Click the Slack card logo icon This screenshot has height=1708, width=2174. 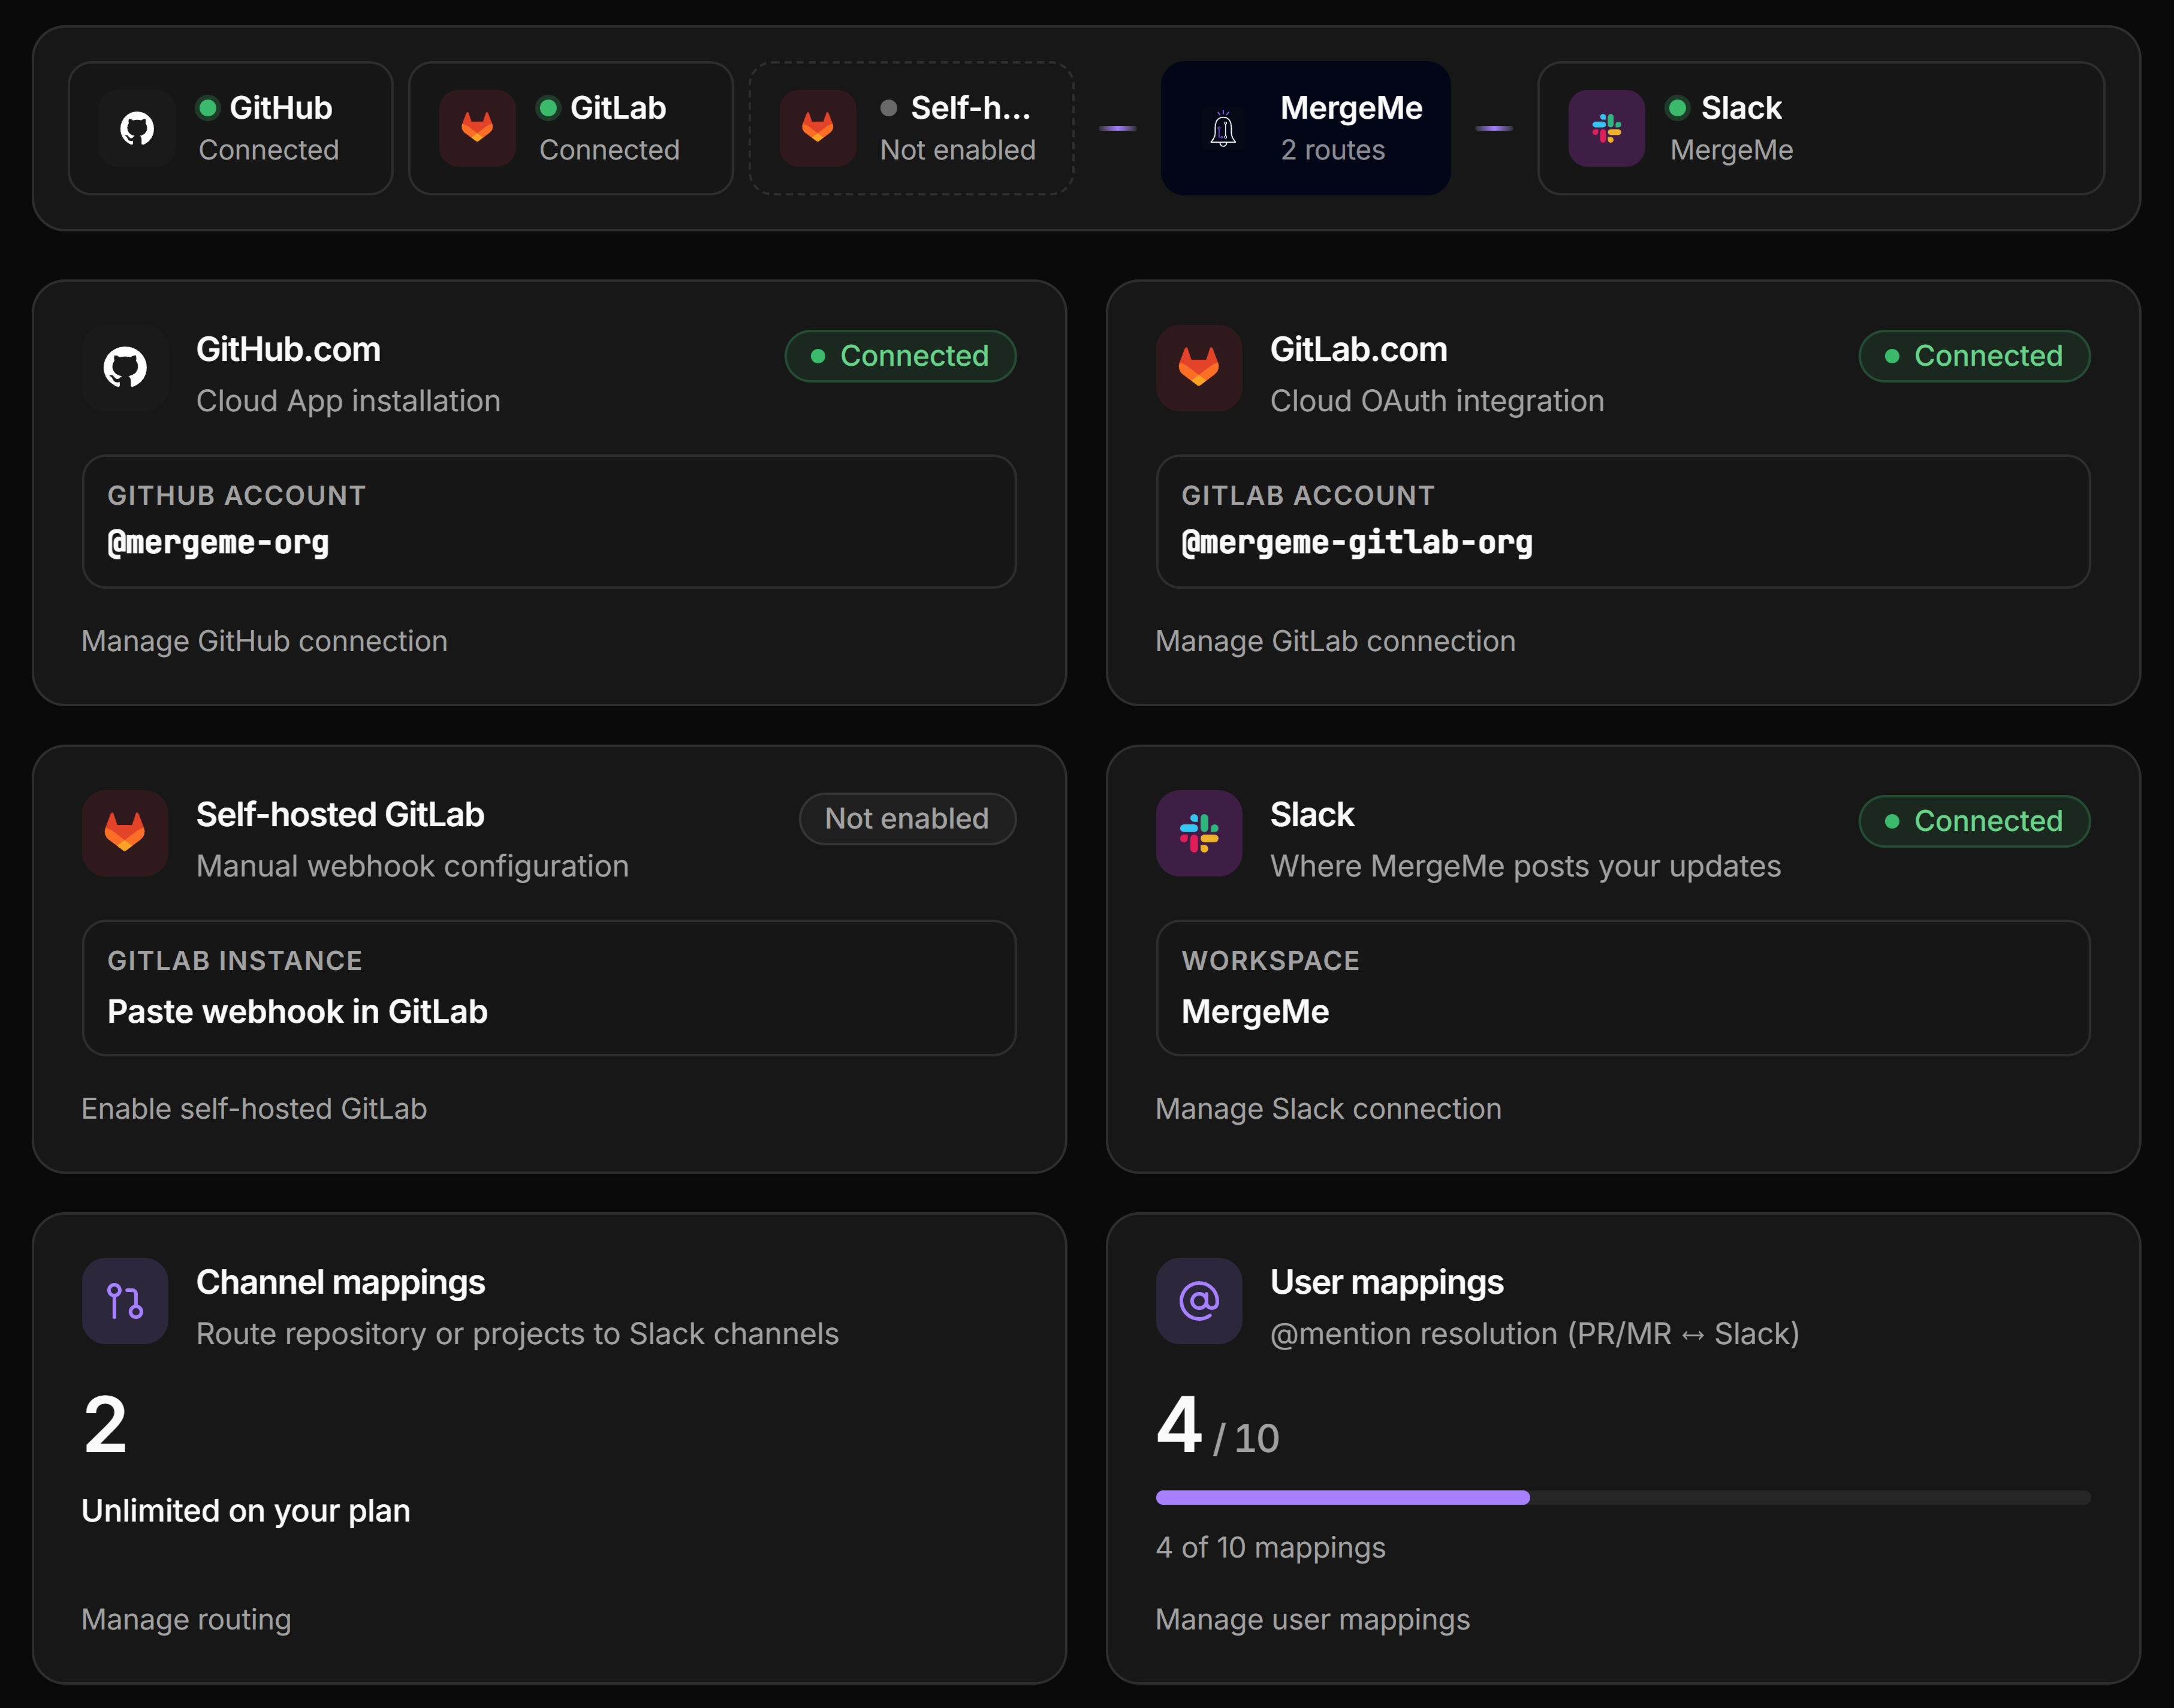pyautogui.click(x=1198, y=833)
